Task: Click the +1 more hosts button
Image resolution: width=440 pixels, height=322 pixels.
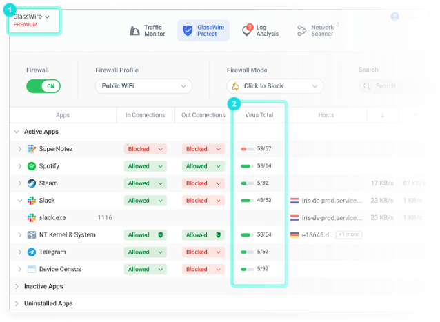Action: (348, 234)
